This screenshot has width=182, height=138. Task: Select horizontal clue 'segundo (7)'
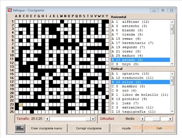click(141, 47)
